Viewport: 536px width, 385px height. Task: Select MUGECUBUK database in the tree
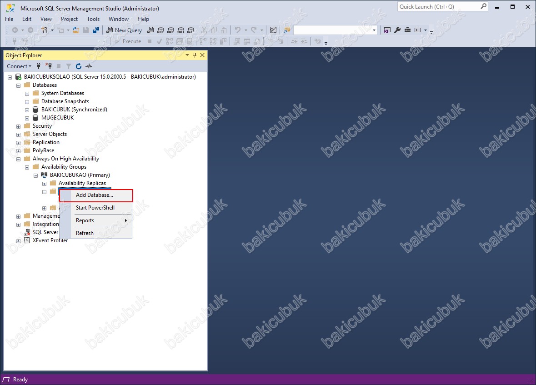(x=57, y=118)
